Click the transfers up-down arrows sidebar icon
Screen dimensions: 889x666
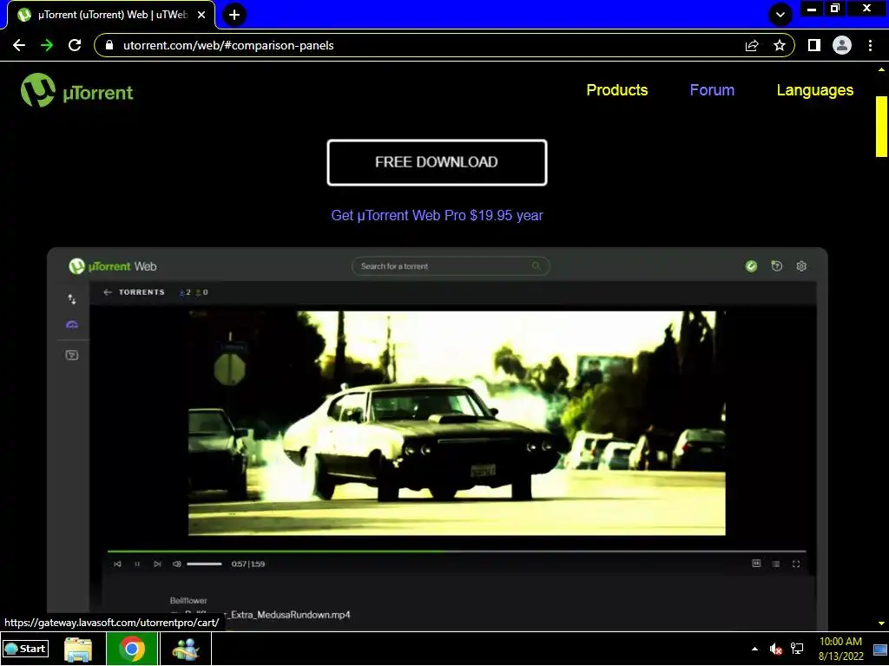click(x=72, y=299)
